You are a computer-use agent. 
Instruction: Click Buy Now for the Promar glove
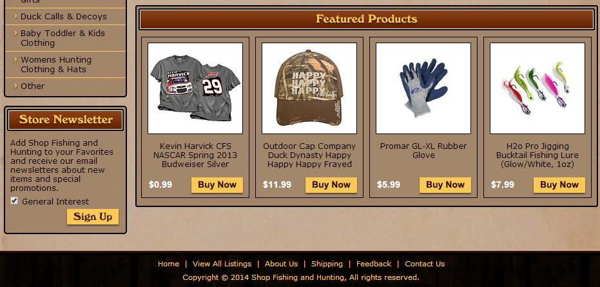[445, 184]
